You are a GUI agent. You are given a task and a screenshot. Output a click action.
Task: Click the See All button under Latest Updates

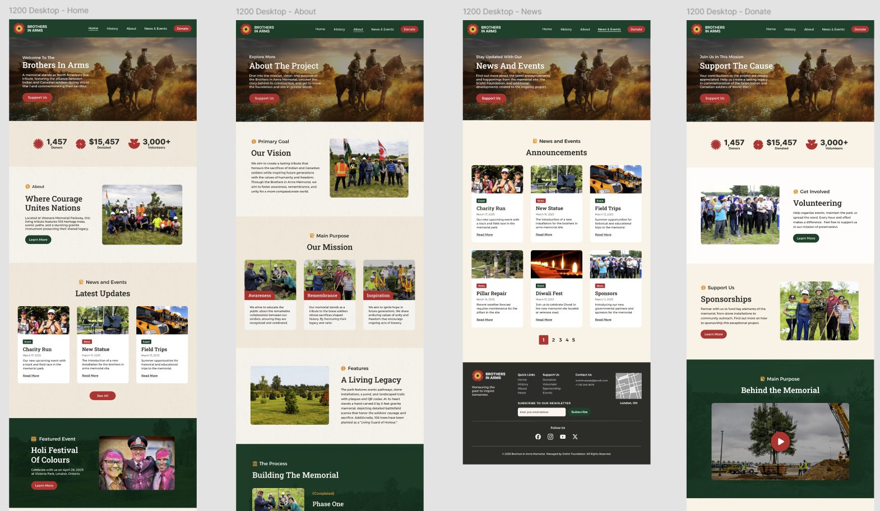103,396
